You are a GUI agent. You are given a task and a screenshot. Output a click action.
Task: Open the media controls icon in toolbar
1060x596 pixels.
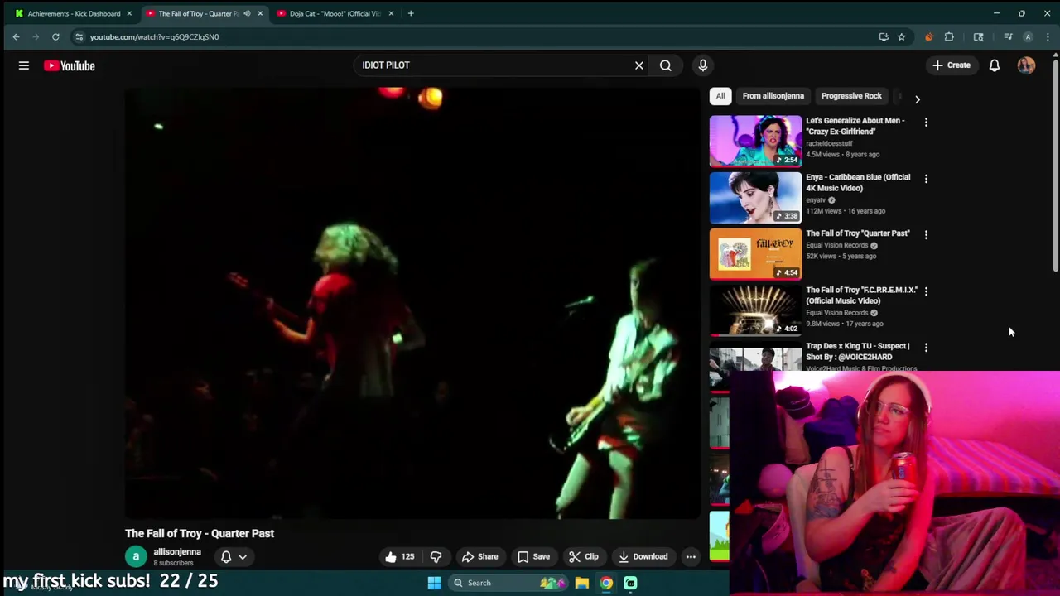1008,36
